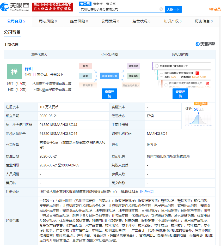Click the green 程 avatar of legal representative

point(14,71)
